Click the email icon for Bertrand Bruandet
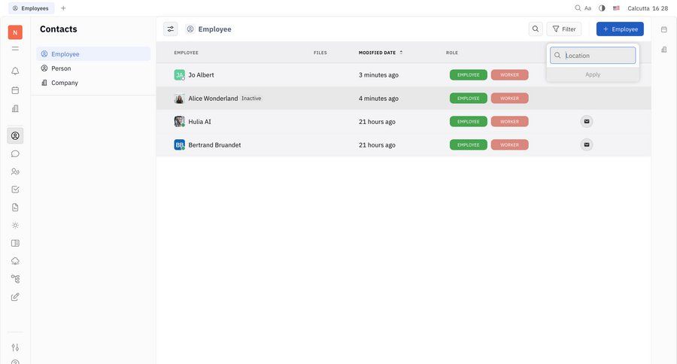677x364 pixels. coord(586,144)
